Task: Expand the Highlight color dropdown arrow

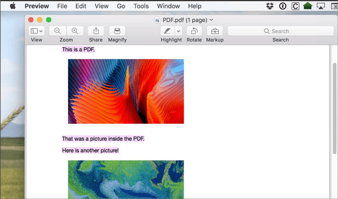Action: tap(178, 31)
